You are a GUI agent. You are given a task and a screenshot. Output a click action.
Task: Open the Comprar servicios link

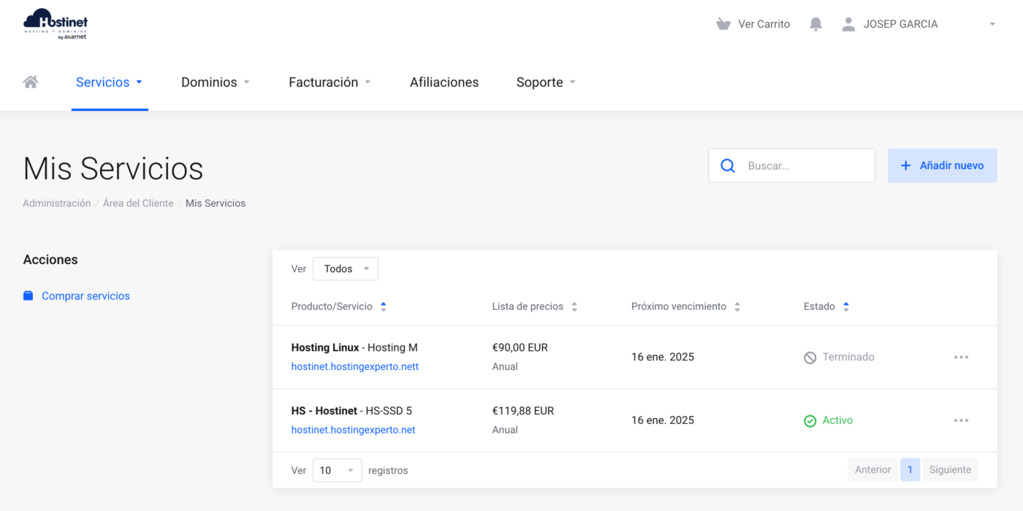pos(85,296)
